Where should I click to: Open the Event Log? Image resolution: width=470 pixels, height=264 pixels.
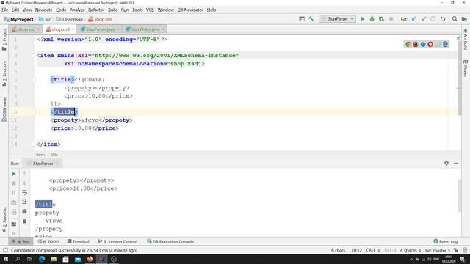click(446, 241)
